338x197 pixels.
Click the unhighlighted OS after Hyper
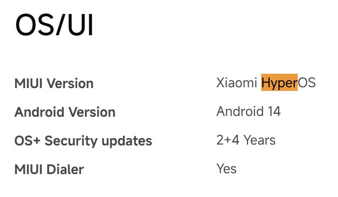(x=306, y=83)
